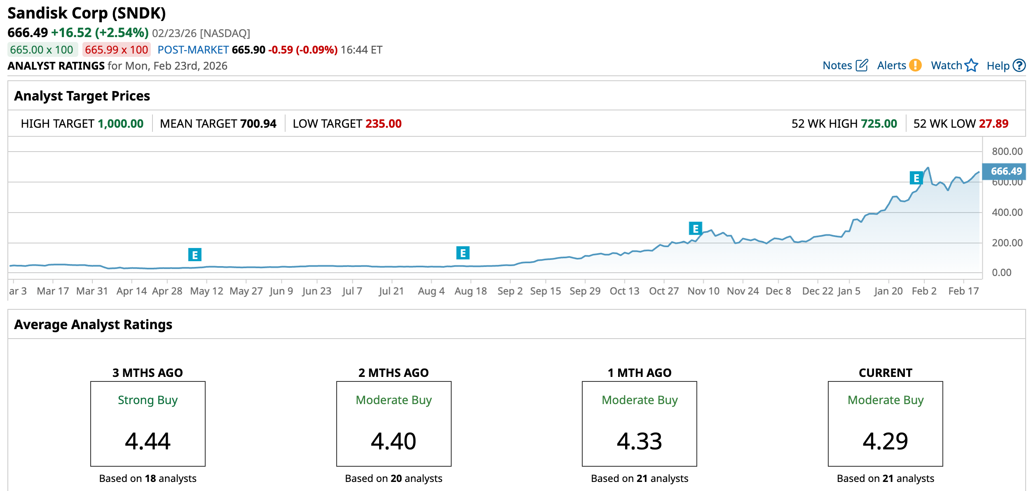Screen dimensions: 1031x491
Task: Click the earnings E marker near Aug 18
Action: point(463,253)
